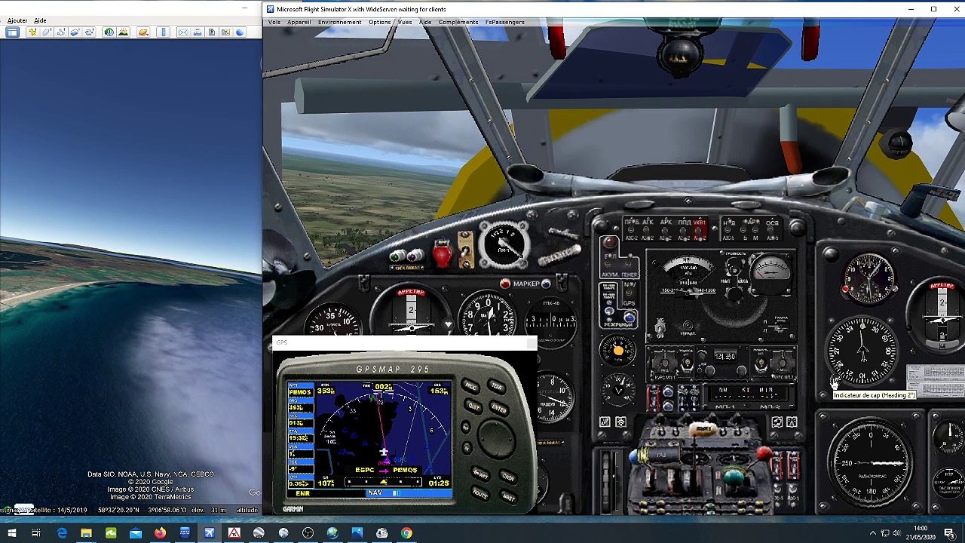Click the zoom IN button on the GPS
Screen dimensions: 965x543
[x=467, y=448]
